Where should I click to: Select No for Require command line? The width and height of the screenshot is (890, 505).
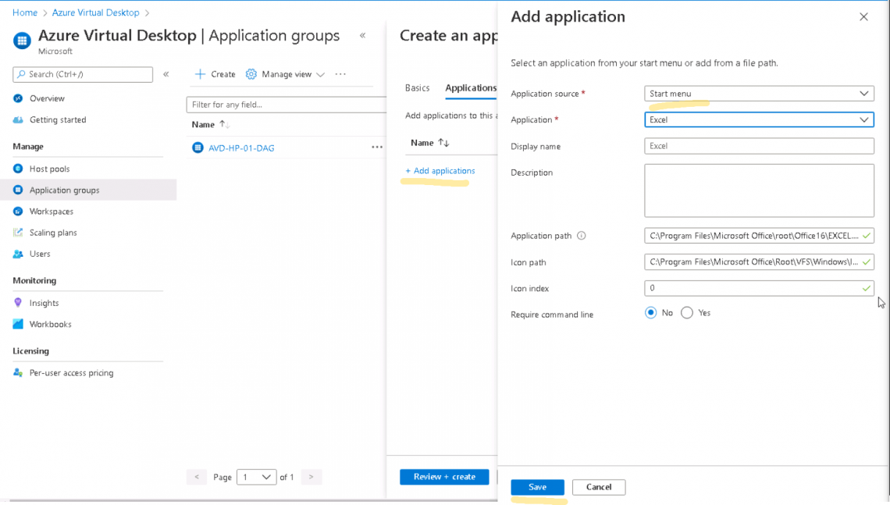pyautogui.click(x=650, y=312)
